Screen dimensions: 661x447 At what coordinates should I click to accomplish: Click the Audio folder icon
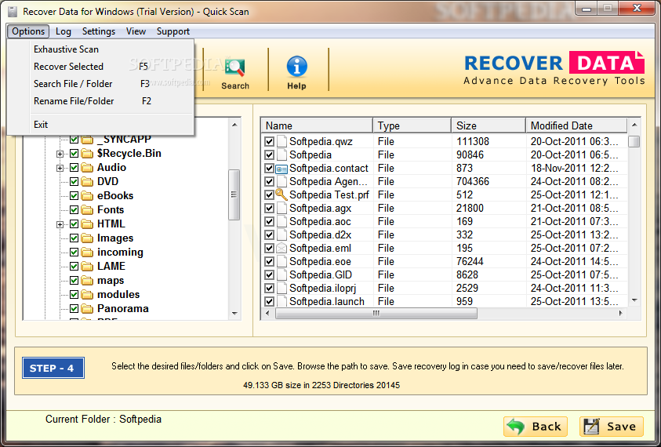pos(87,168)
